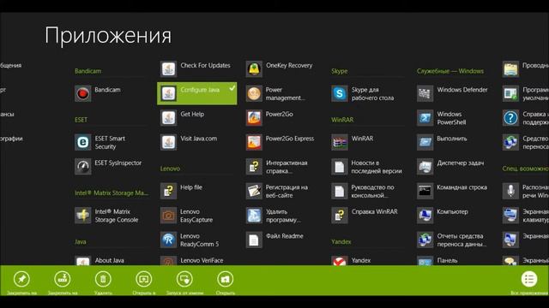Click the Спец. возможности group heading
This screenshot has height=308, width=549.
(526, 169)
